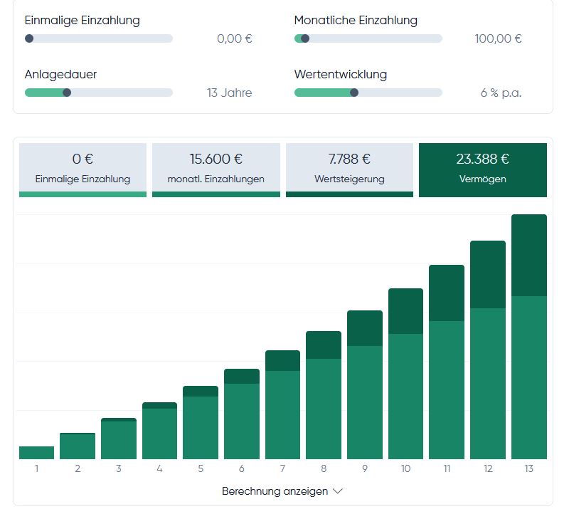
Task: Expand the Berechnung anzeigen text link
Action: [x=275, y=491]
